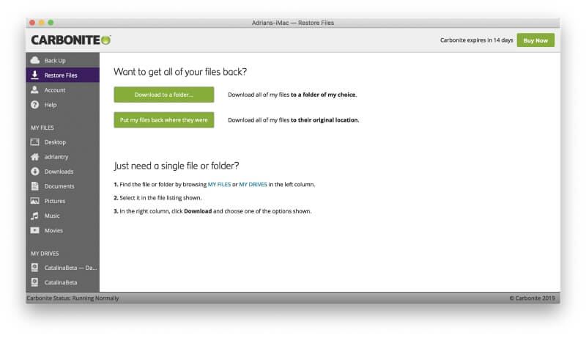
Task: Click the Music note icon
Action: tap(34, 216)
